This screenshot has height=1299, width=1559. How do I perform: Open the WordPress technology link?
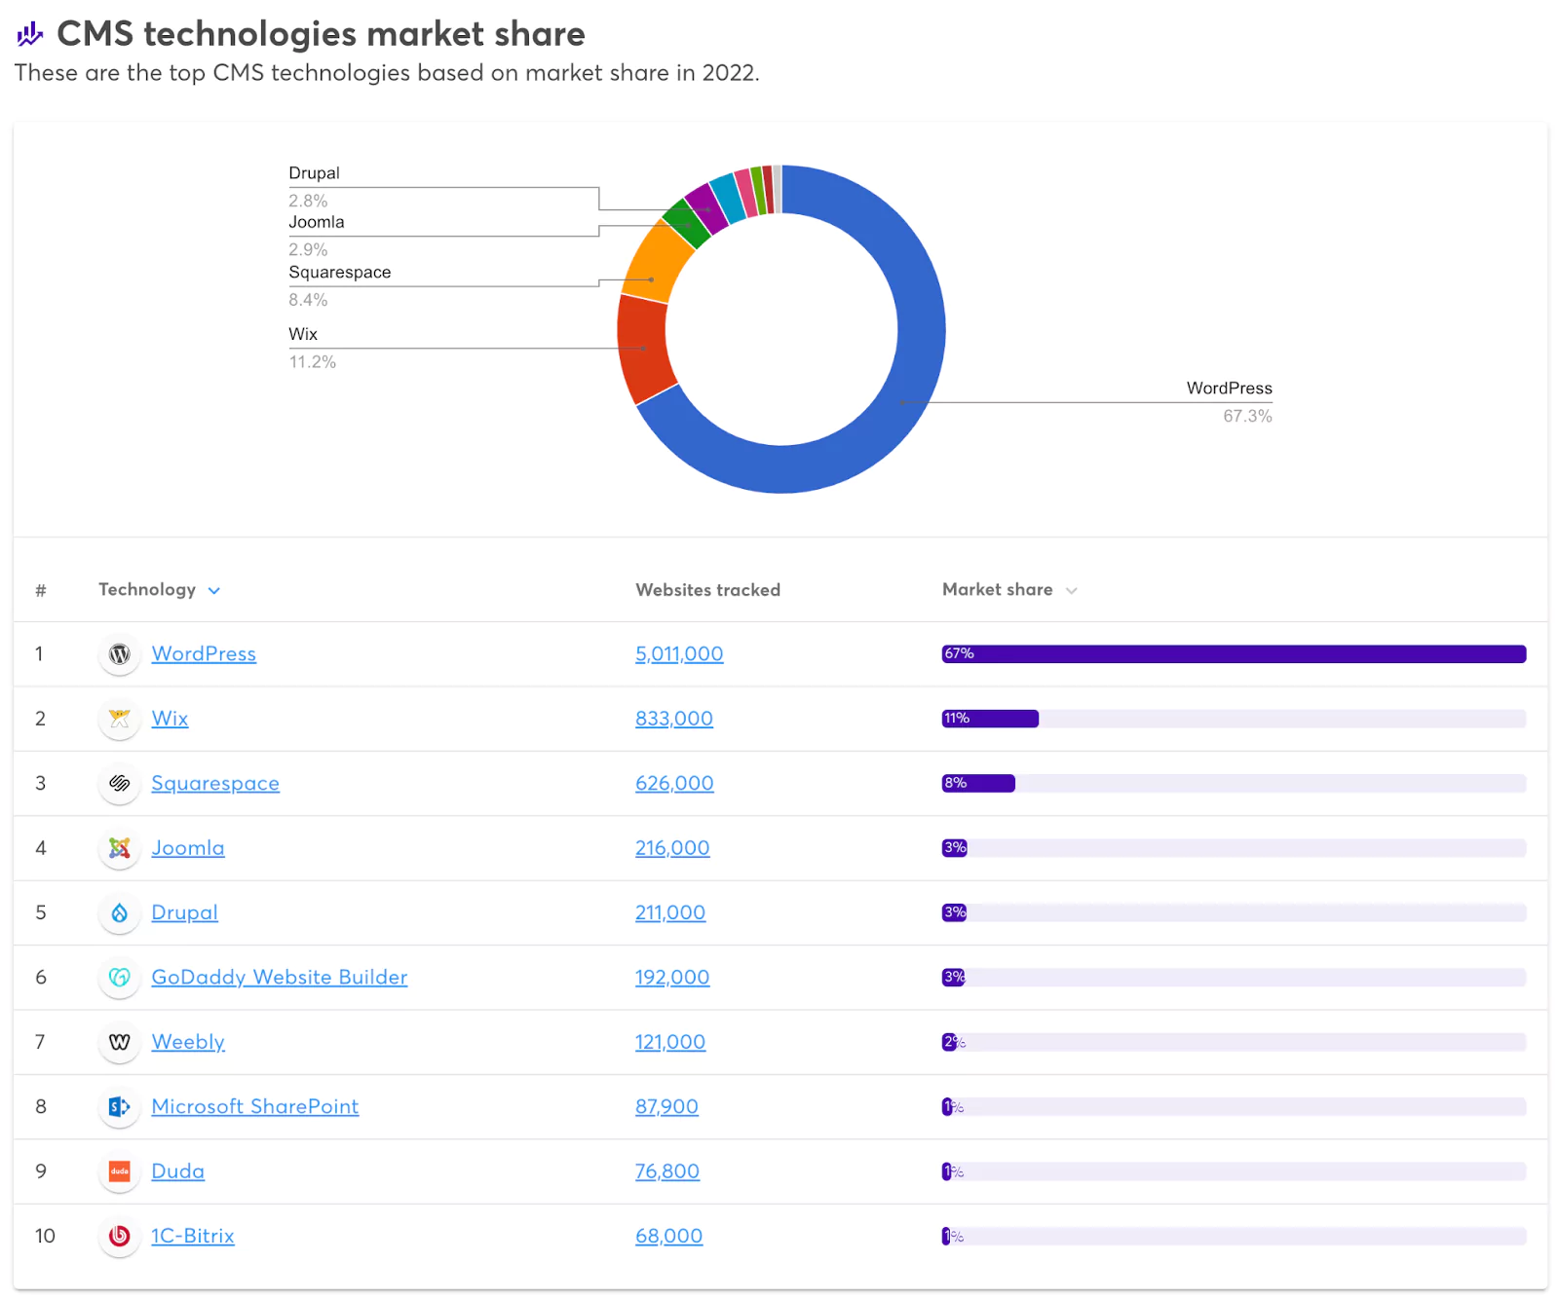(x=204, y=654)
